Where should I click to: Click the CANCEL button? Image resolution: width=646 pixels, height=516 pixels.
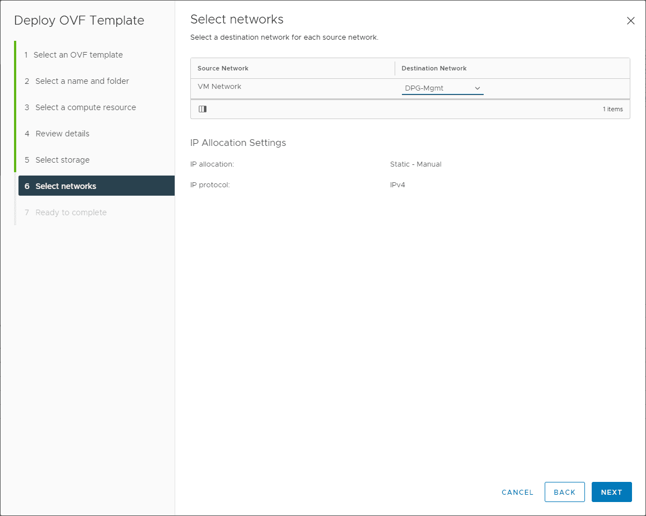pyautogui.click(x=517, y=492)
